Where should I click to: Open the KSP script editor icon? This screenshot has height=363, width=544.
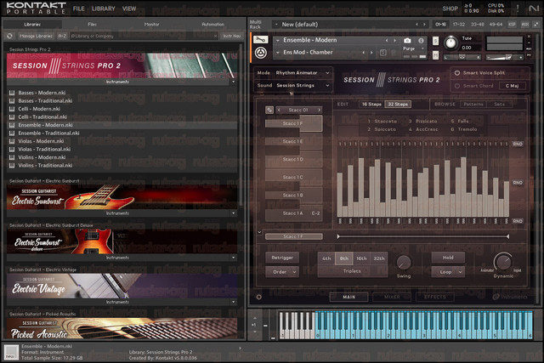(x=512, y=25)
